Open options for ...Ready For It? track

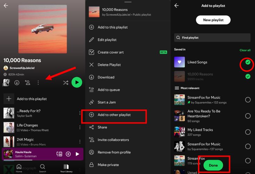pos(80,113)
